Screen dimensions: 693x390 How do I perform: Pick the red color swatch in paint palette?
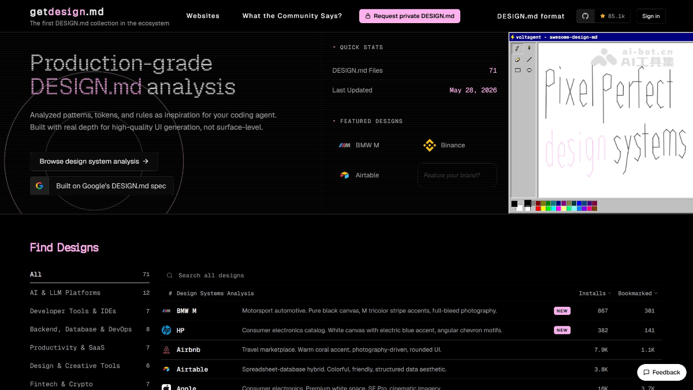[538, 209]
